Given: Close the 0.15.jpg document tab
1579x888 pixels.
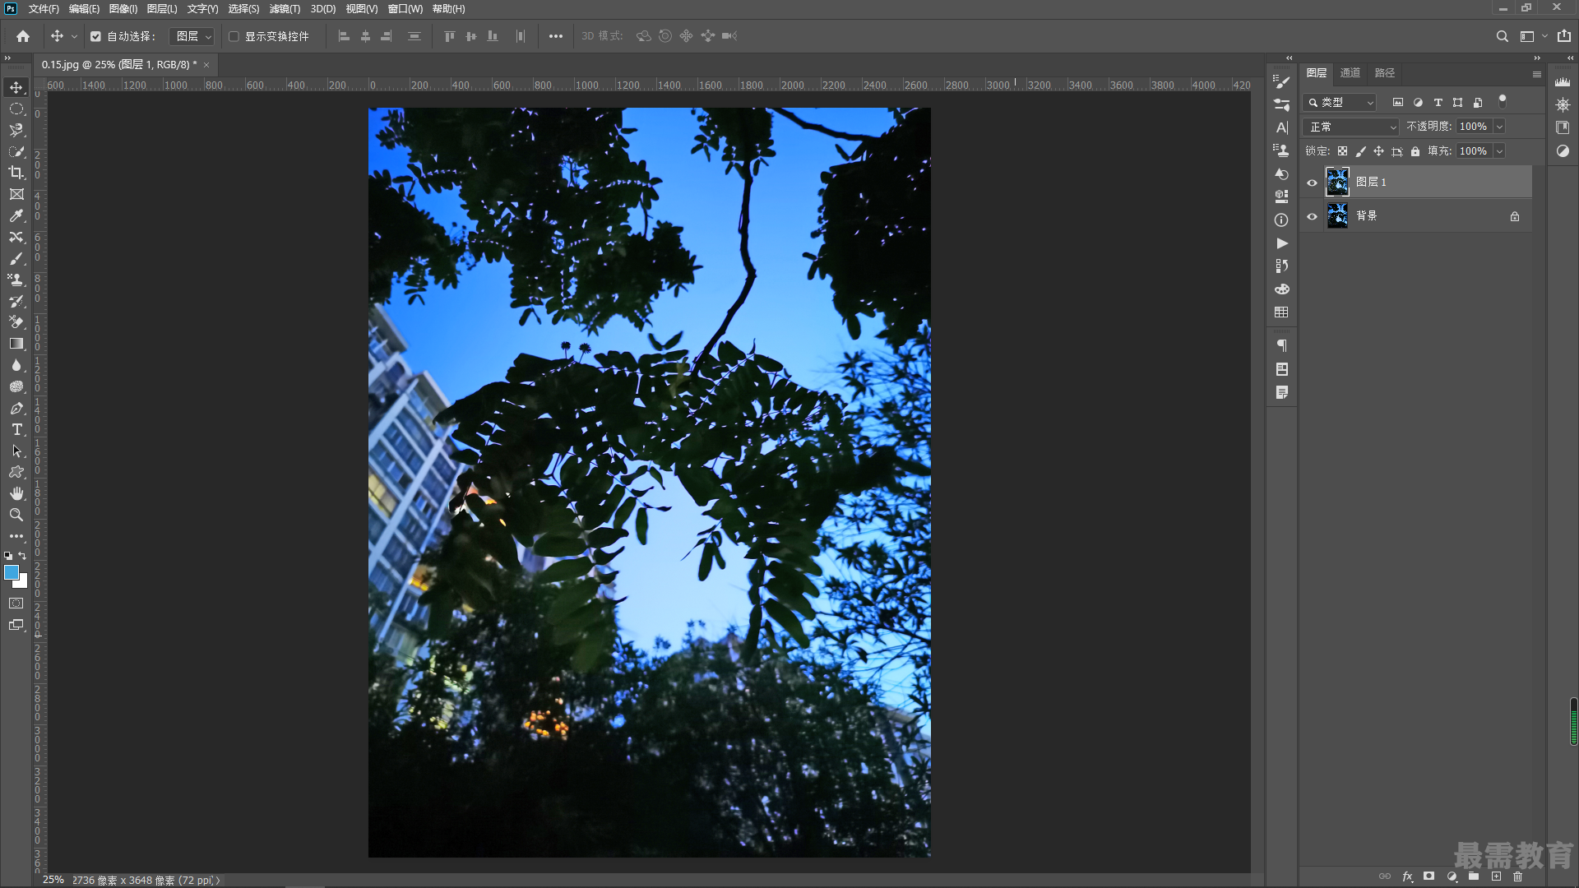Looking at the screenshot, I should 206,65.
